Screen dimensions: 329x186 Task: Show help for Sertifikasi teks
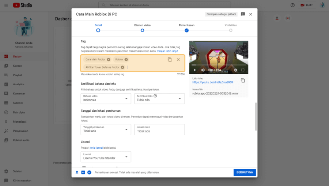(x=155, y=96)
